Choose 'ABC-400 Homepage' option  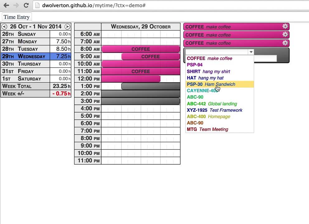pos(220,117)
